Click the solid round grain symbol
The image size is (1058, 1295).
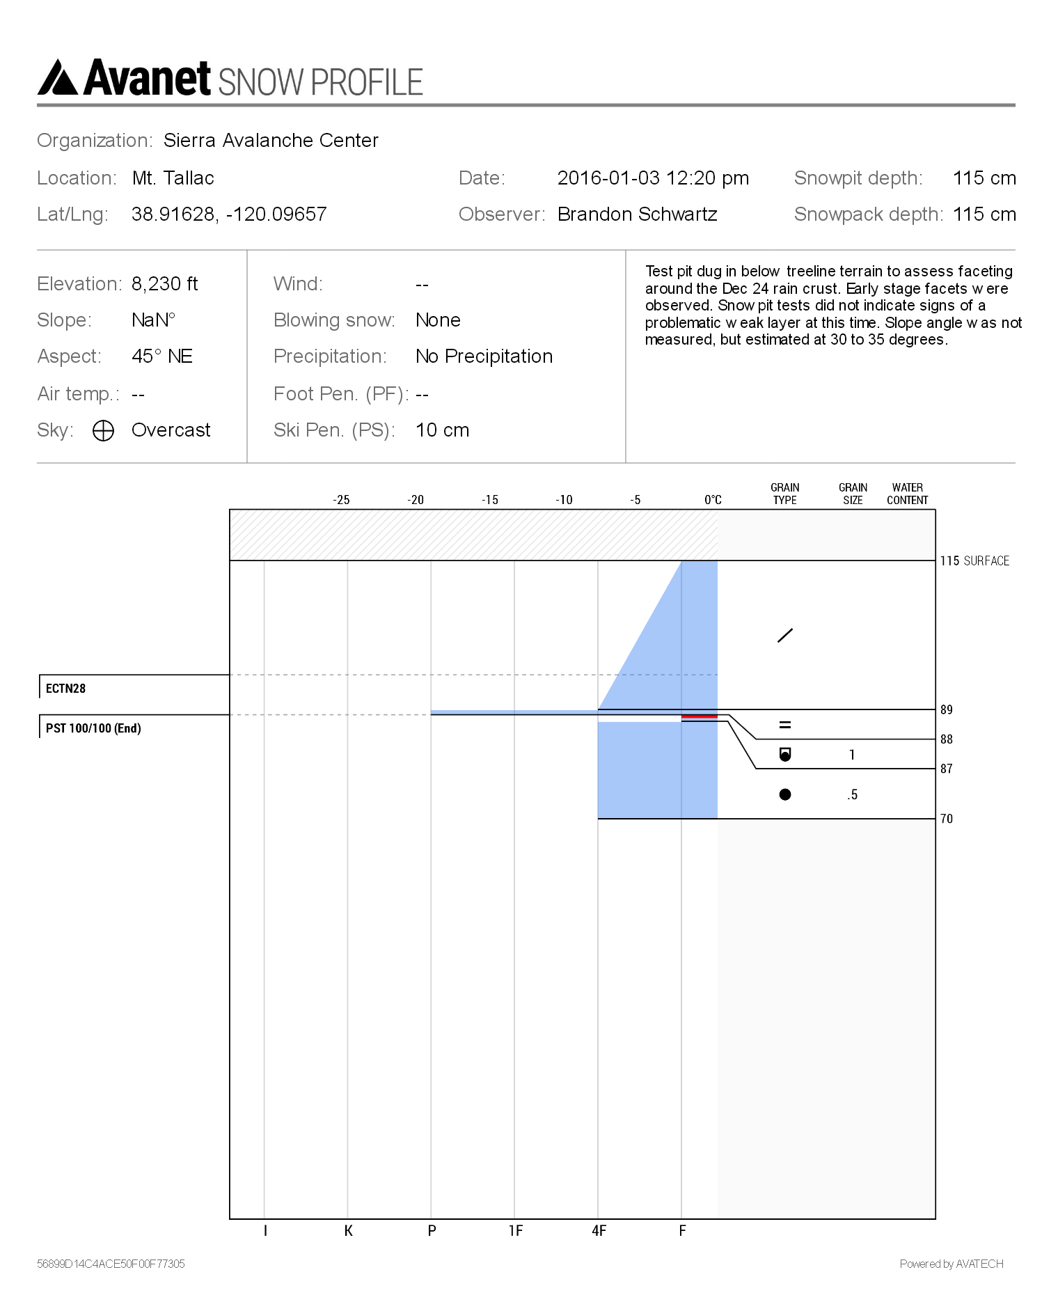(x=784, y=794)
